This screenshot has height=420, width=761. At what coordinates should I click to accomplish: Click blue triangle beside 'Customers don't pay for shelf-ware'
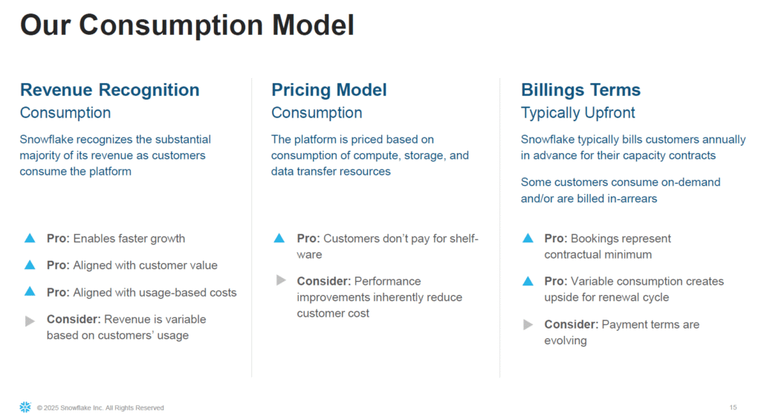tap(279, 238)
